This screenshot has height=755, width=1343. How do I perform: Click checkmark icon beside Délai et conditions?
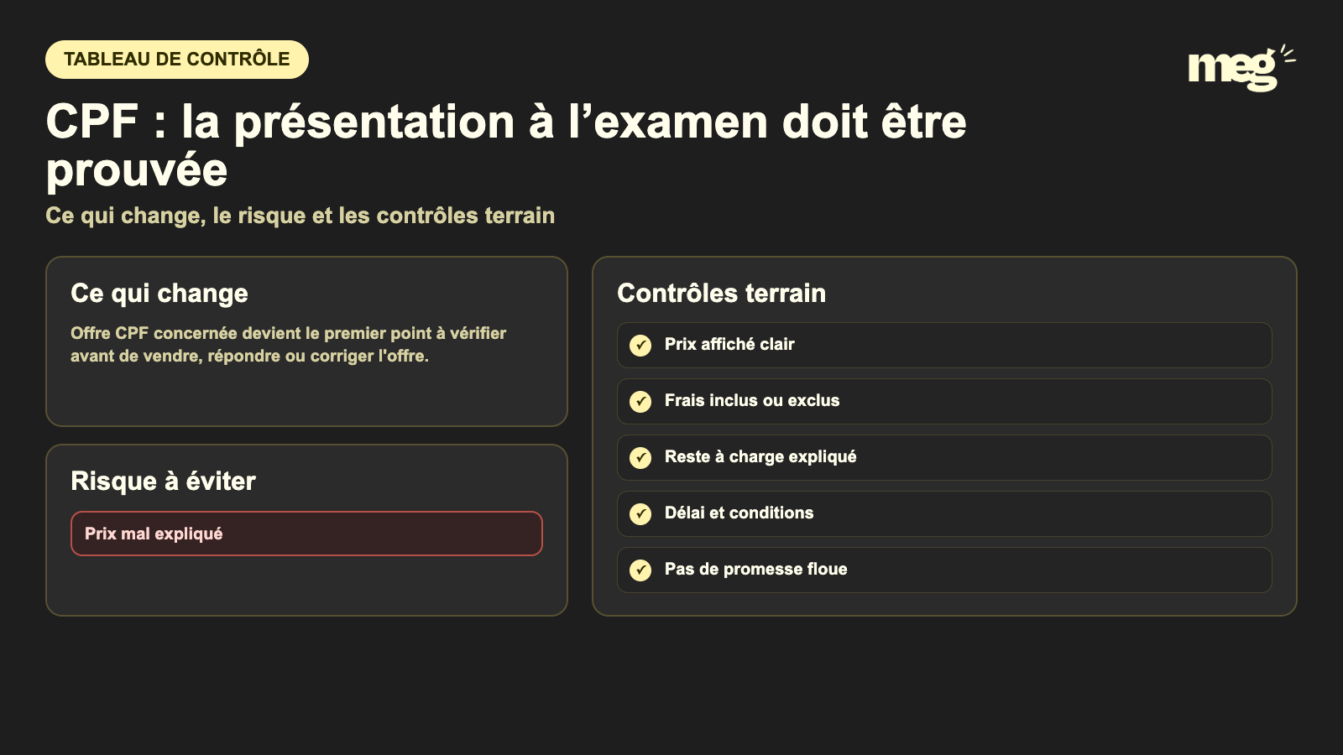640,514
